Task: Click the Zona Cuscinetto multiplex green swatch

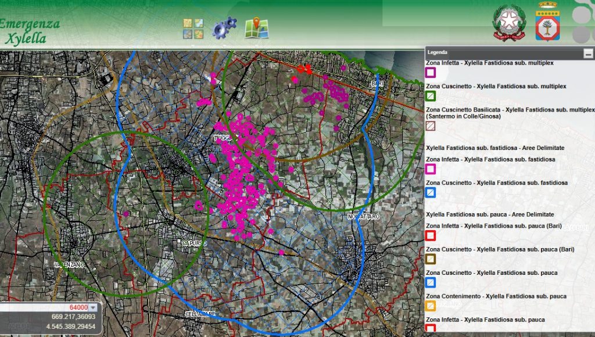Action: [431, 96]
